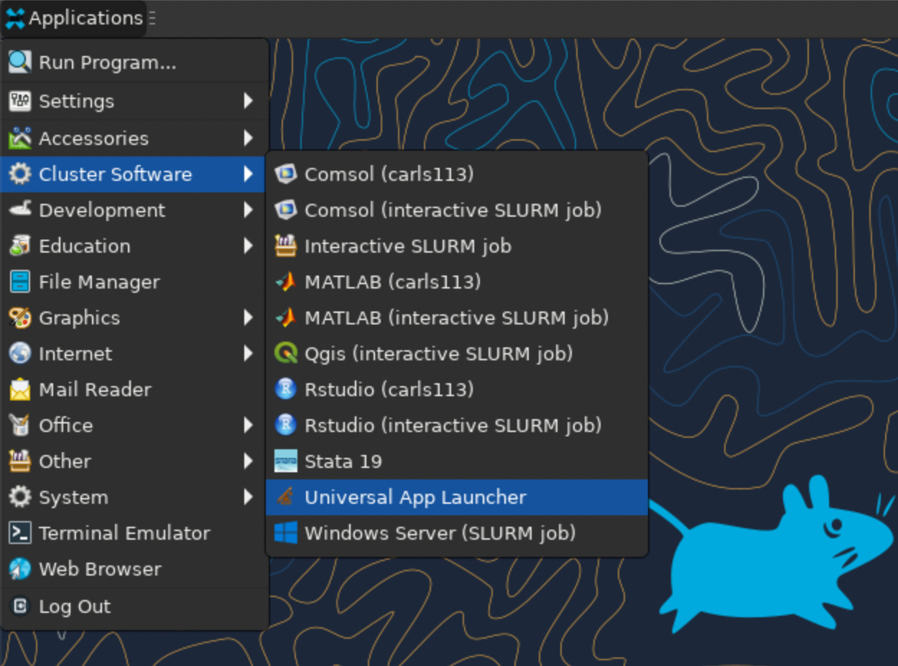Click the Terminal Emulator prompt icon
898x666 pixels.
pos(19,533)
